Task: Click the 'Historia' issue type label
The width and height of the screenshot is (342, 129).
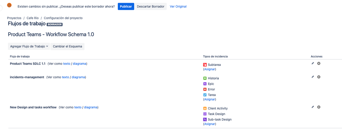Action: coord(213,78)
